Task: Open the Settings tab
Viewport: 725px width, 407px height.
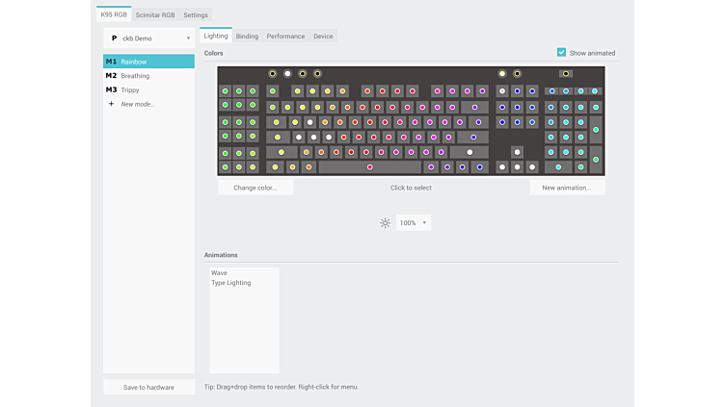Action: [x=196, y=15]
